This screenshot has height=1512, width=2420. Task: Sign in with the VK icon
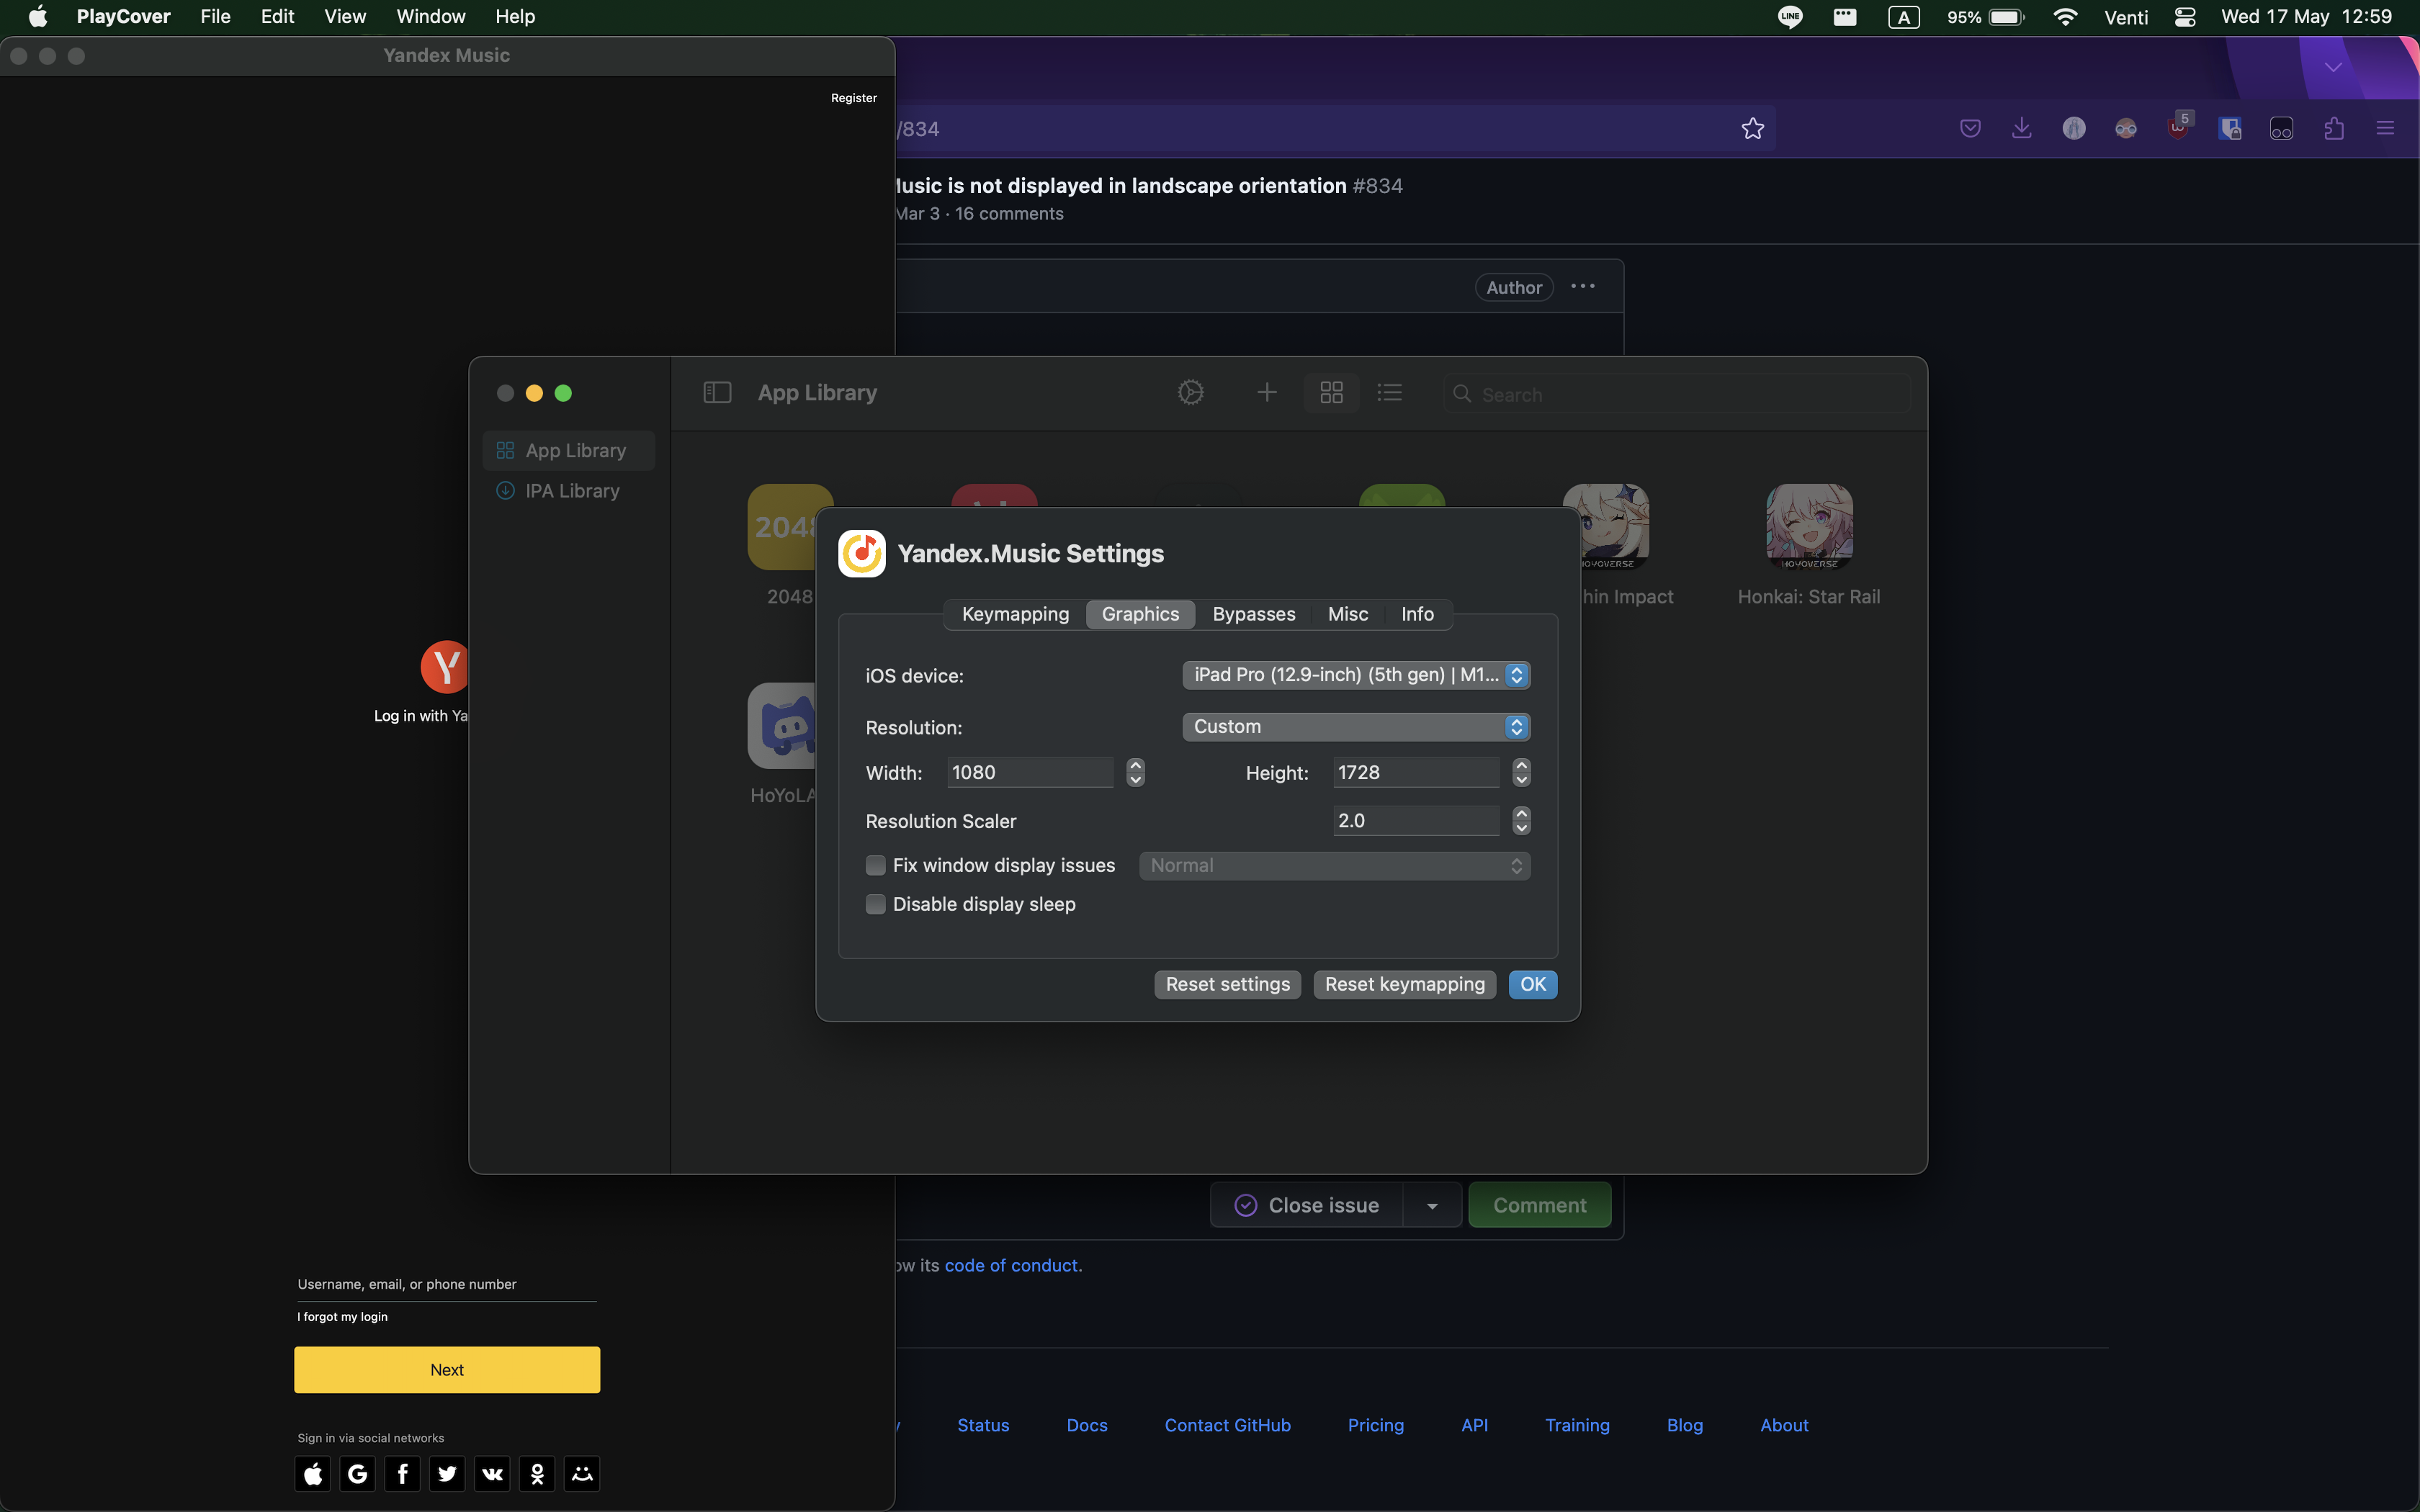point(492,1473)
